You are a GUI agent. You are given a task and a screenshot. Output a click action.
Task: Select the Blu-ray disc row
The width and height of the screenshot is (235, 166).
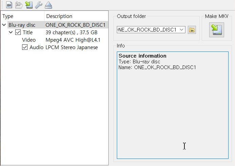(x=58, y=25)
